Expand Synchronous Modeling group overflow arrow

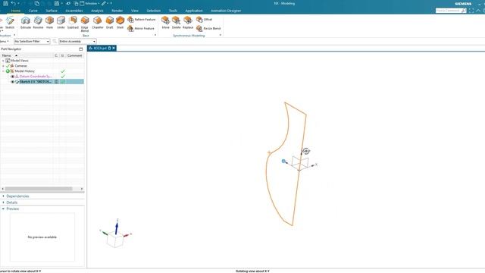click(x=221, y=36)
